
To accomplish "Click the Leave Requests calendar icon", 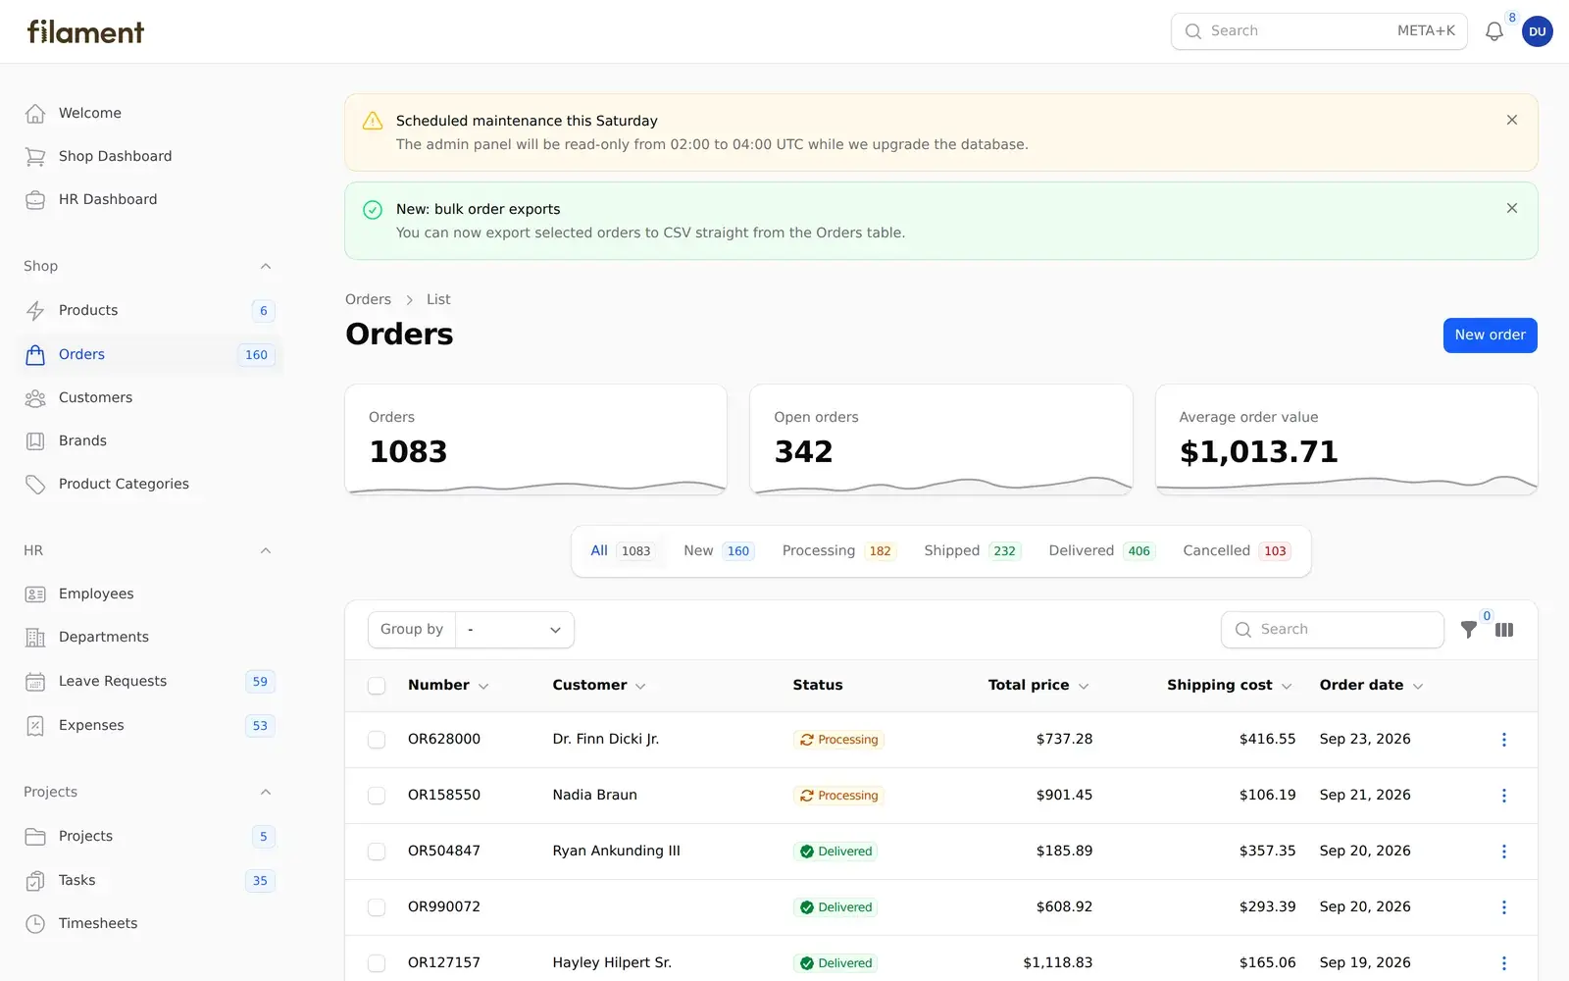I will (x=35, y=682).
